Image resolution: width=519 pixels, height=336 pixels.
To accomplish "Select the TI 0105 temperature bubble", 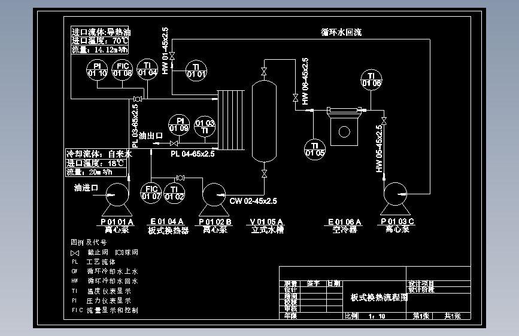I will (315, 149).
